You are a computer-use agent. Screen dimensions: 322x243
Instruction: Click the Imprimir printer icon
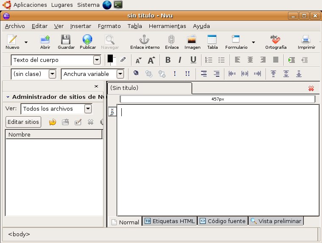(x=306, y=40)
